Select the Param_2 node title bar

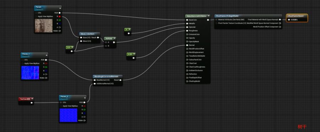point(73,97)
